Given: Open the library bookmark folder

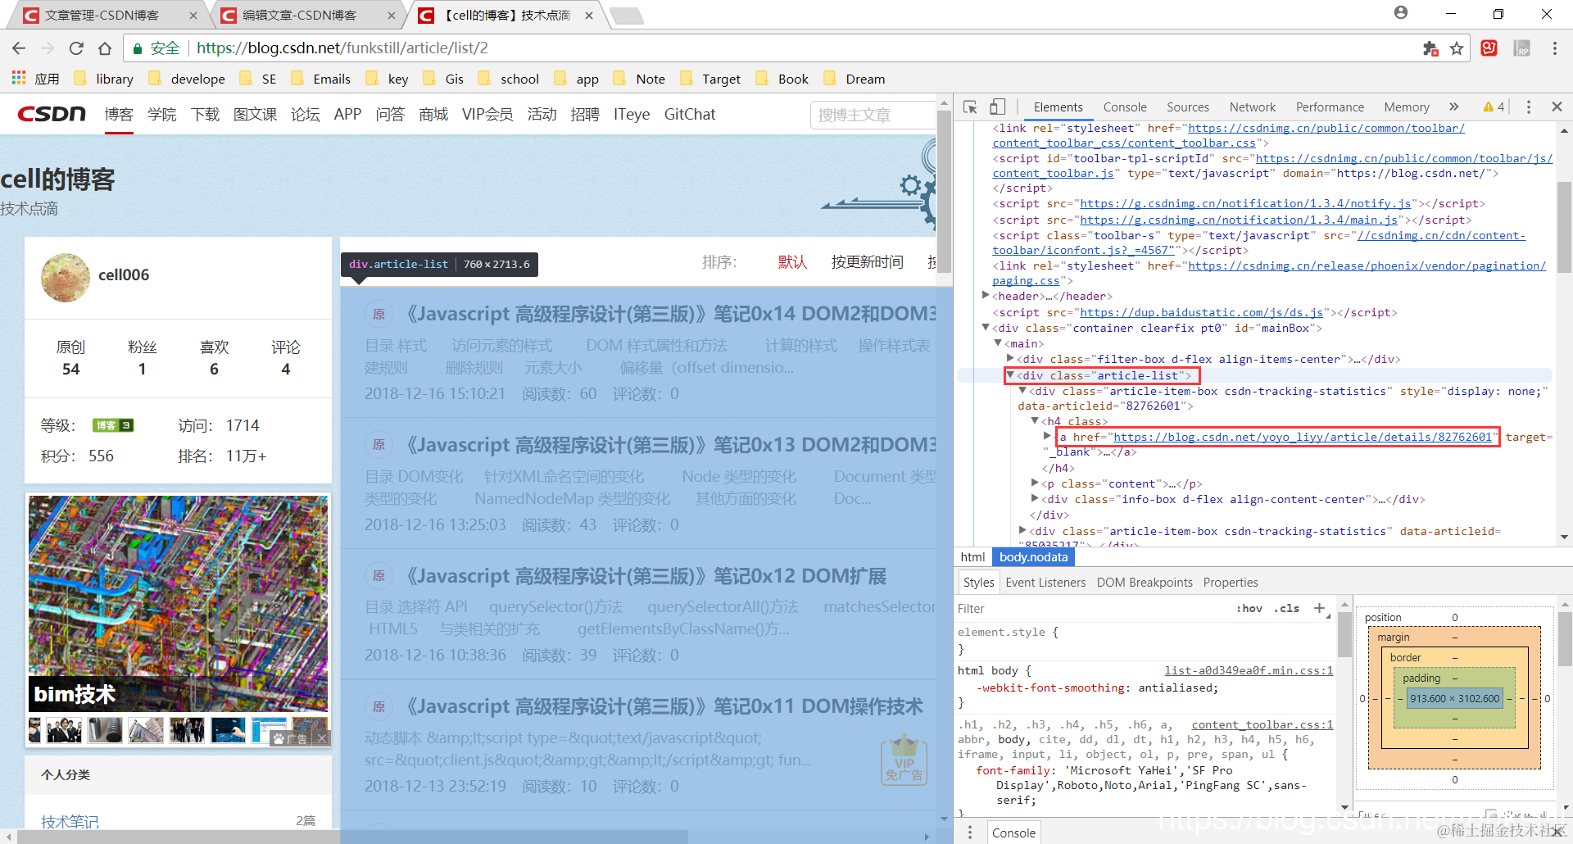Looking at the screenshot, I should [104, 79].
